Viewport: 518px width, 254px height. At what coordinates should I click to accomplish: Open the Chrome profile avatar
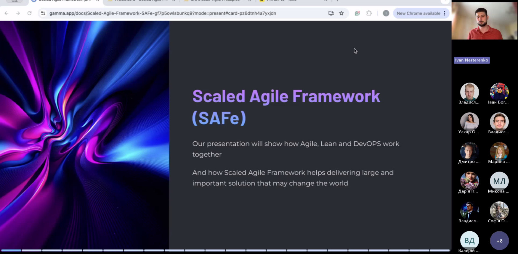point(386,13)
